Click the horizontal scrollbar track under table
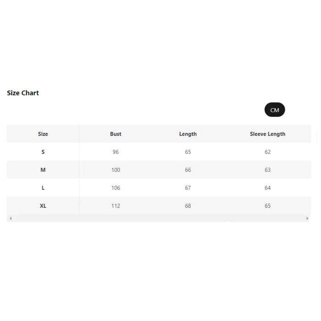The width and height of the screenshot is (321, 321). point(159,219)
